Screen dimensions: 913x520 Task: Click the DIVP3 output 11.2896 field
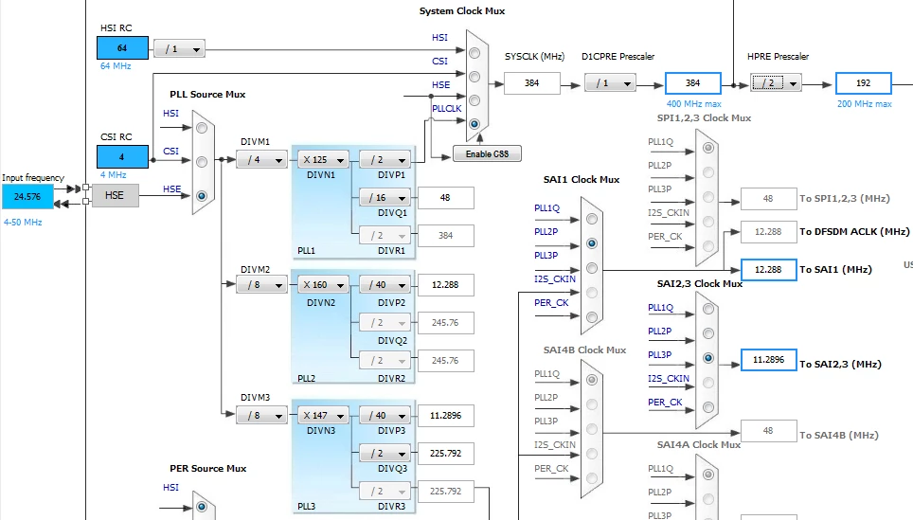pos(445,416)
